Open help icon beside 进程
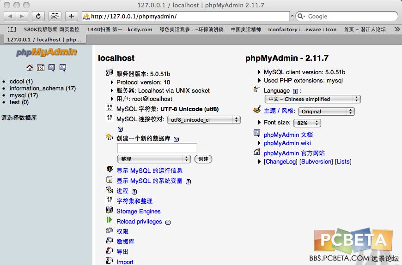This screenshot has height=265, width=402. coord(134,192)
